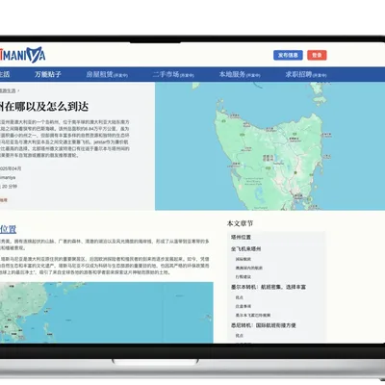
Task: Open the 求职招聘 nav tab
Action: 306,74
